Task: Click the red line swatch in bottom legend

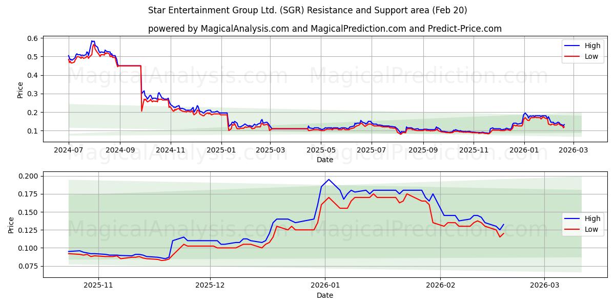Action: (x=572, y=230)
